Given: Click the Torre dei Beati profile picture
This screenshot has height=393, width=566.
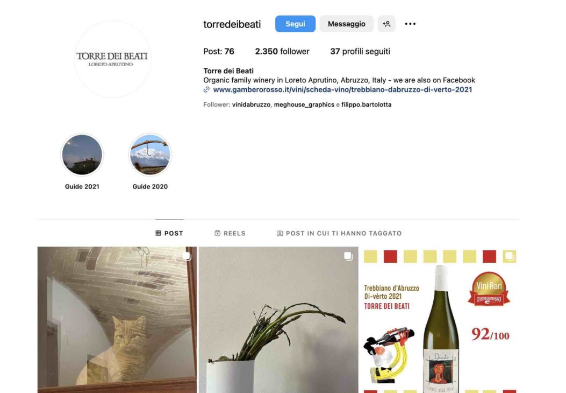Looking at the screenshot, I should 113,59.
